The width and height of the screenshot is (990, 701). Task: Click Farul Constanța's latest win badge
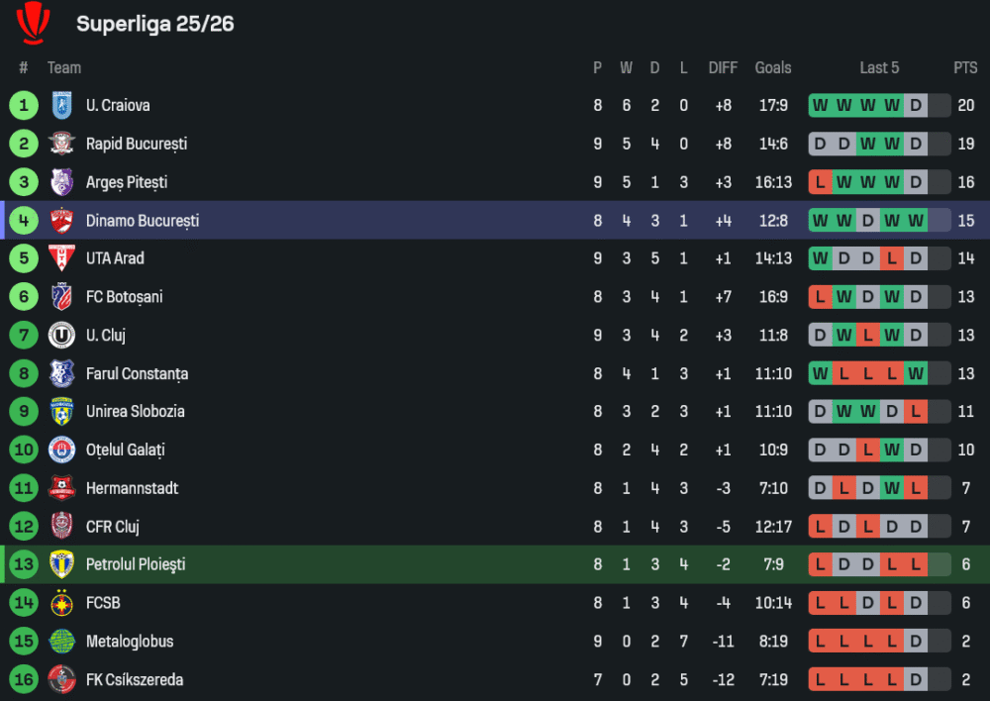(916, 373)
